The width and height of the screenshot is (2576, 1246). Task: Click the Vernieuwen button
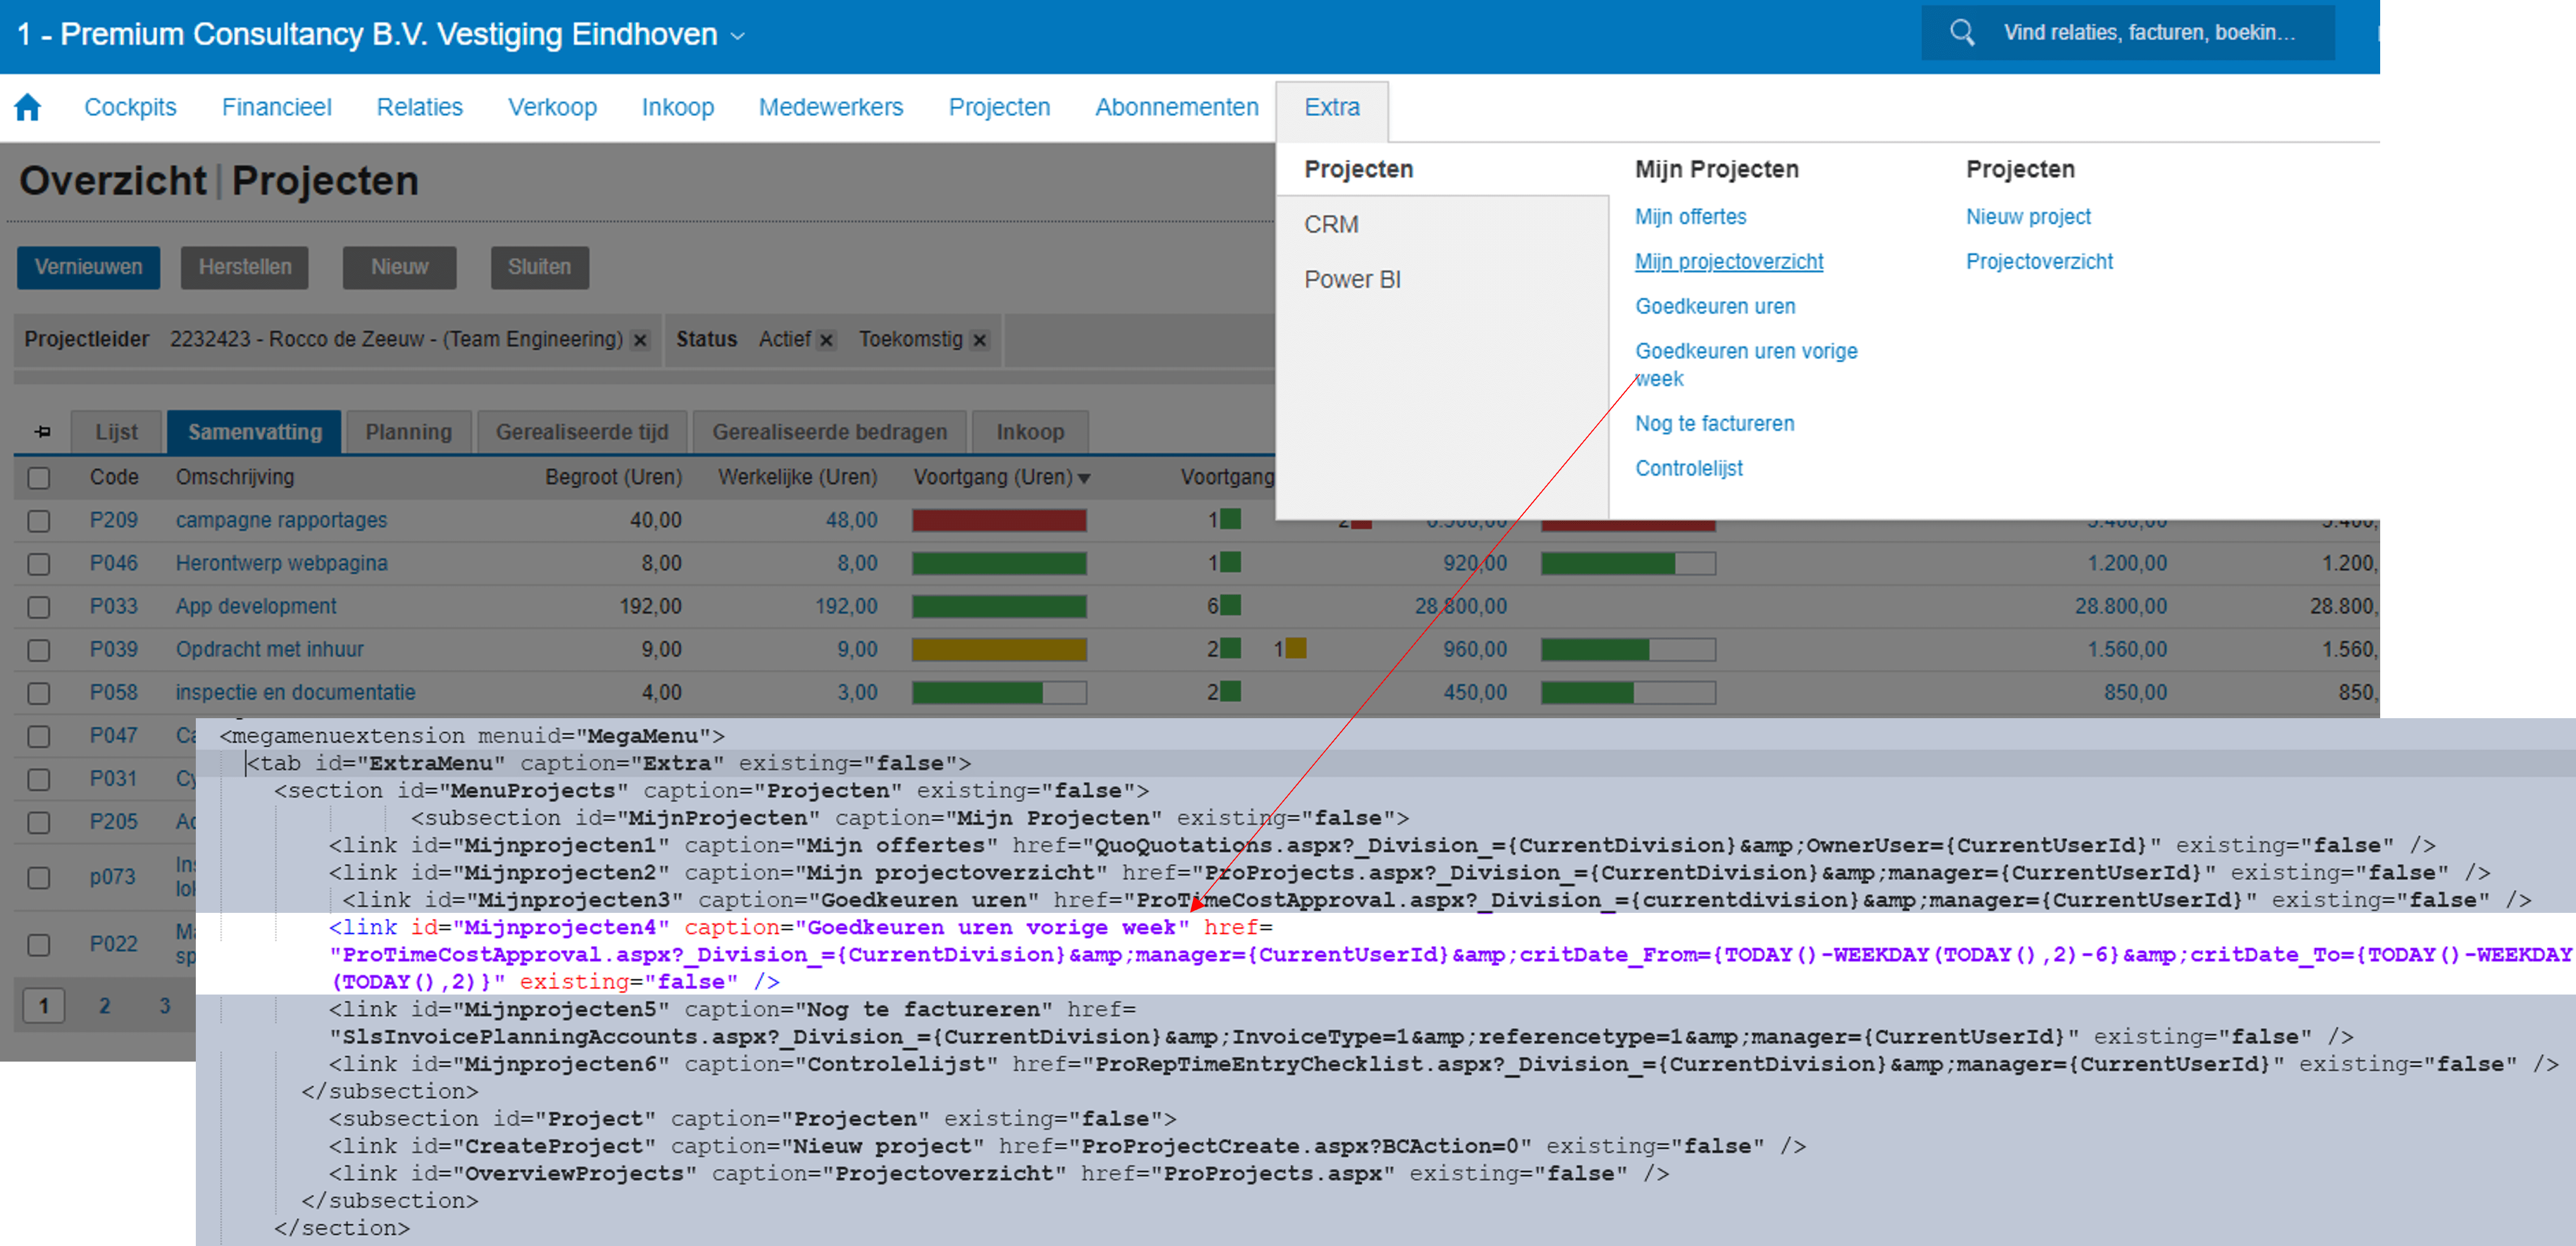[88, 267]
